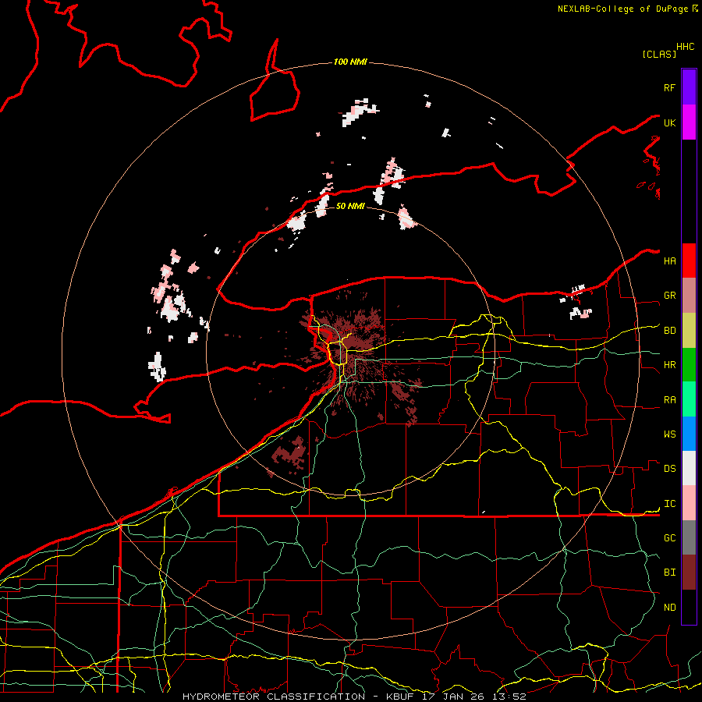Click the GR dusty pink legend swatch

pyautogui.click(x=689, y=295)
